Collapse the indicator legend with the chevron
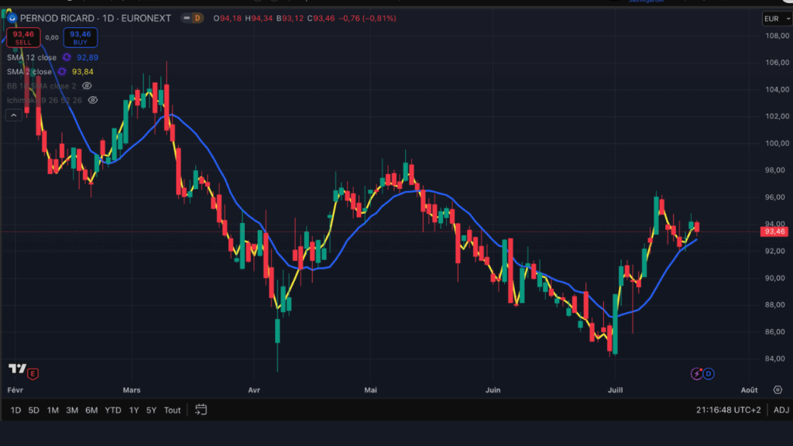The width and height of the screenshot is (793, 446). point(14,116)
